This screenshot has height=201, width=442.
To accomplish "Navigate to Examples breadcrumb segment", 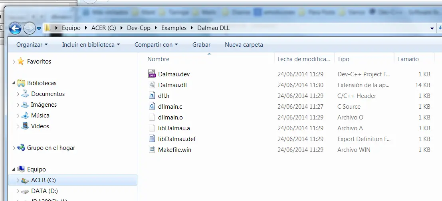I will coord(174,28).
